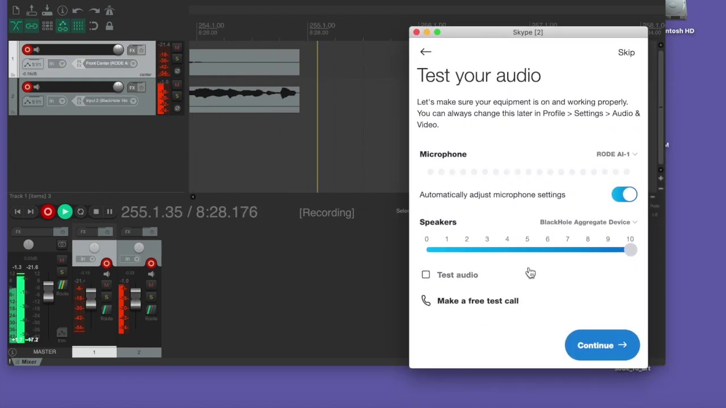Toggle snap magnet icon in REAPER toolbar

point(94,25)
